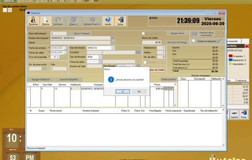The height and width of the screenshot is (160, 252).
Task: Click the Cerrar door icon in Check In toolbar
Action: [x=121, y=21]
